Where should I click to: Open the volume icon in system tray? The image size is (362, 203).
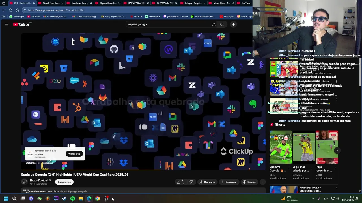[337, 198]
